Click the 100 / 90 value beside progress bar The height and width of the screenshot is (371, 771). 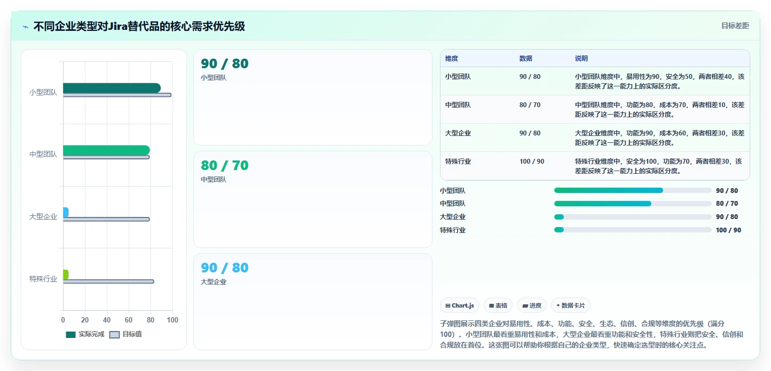pos(729,230)
